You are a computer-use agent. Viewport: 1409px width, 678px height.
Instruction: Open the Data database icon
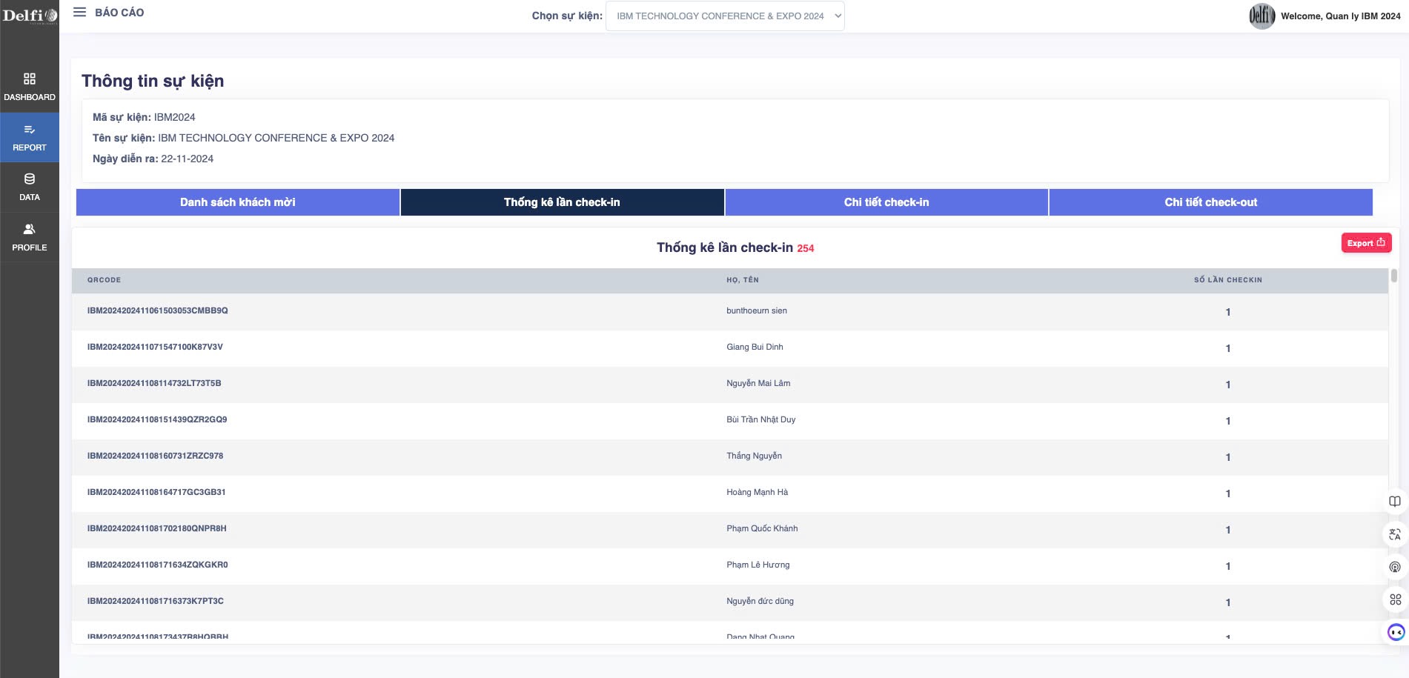(x=30, y=179)
